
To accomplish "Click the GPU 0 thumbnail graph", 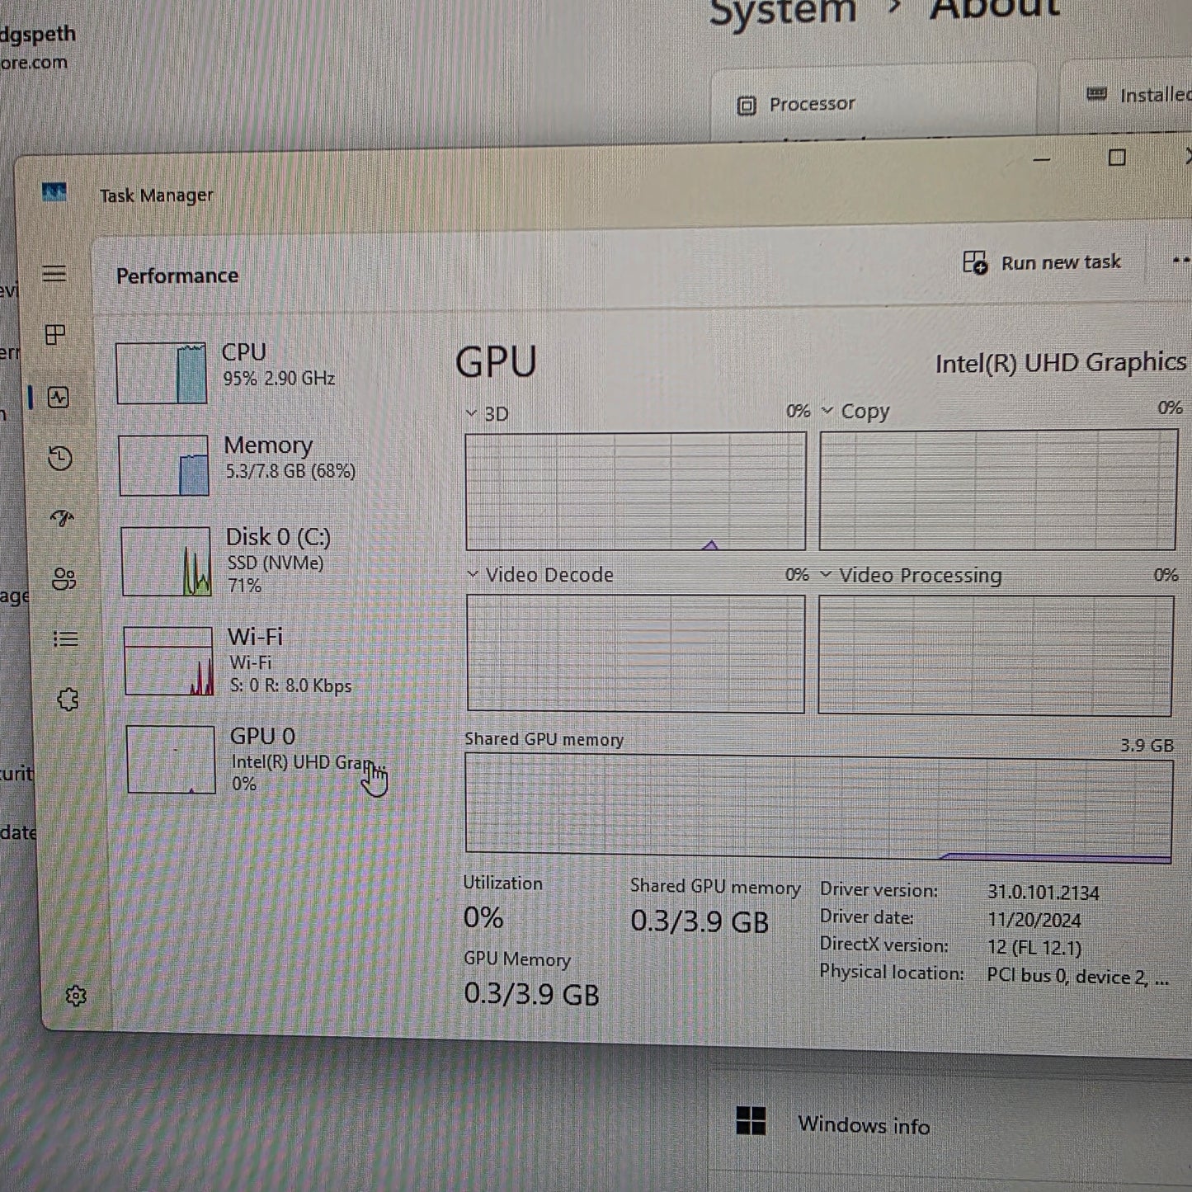I will [x=171, y=760].
